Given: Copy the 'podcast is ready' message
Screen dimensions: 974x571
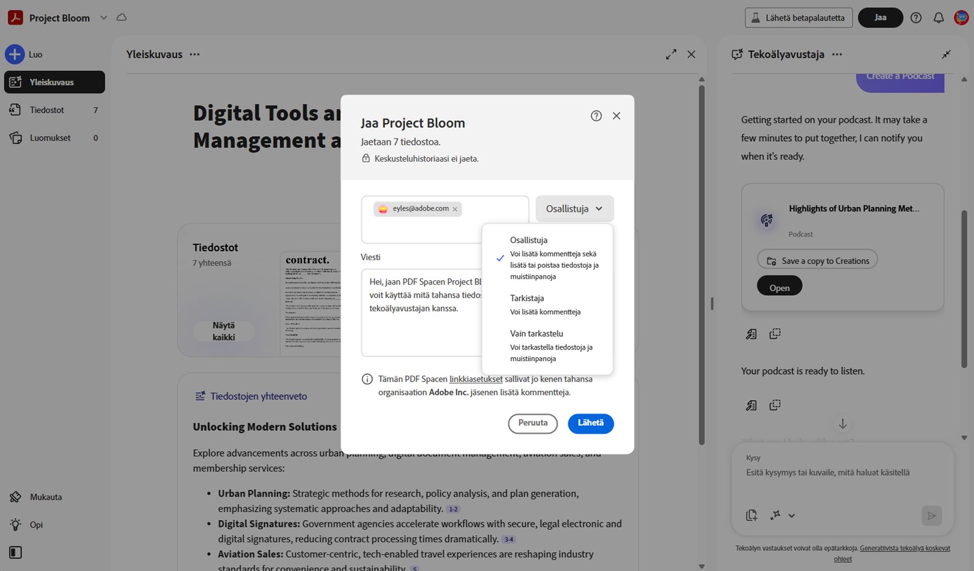Looking at the screenshot, I should coord(775,405).
